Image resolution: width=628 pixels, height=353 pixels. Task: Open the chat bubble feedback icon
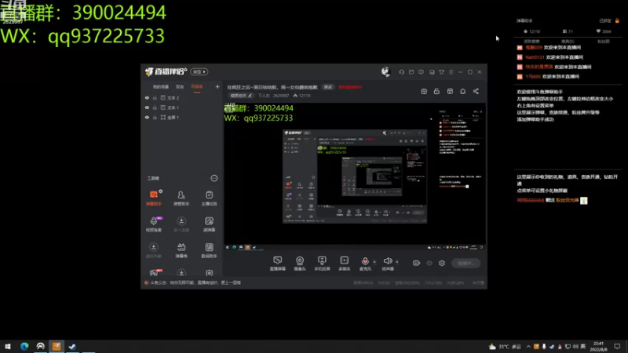pyautogui.click(x=421, y=72)
